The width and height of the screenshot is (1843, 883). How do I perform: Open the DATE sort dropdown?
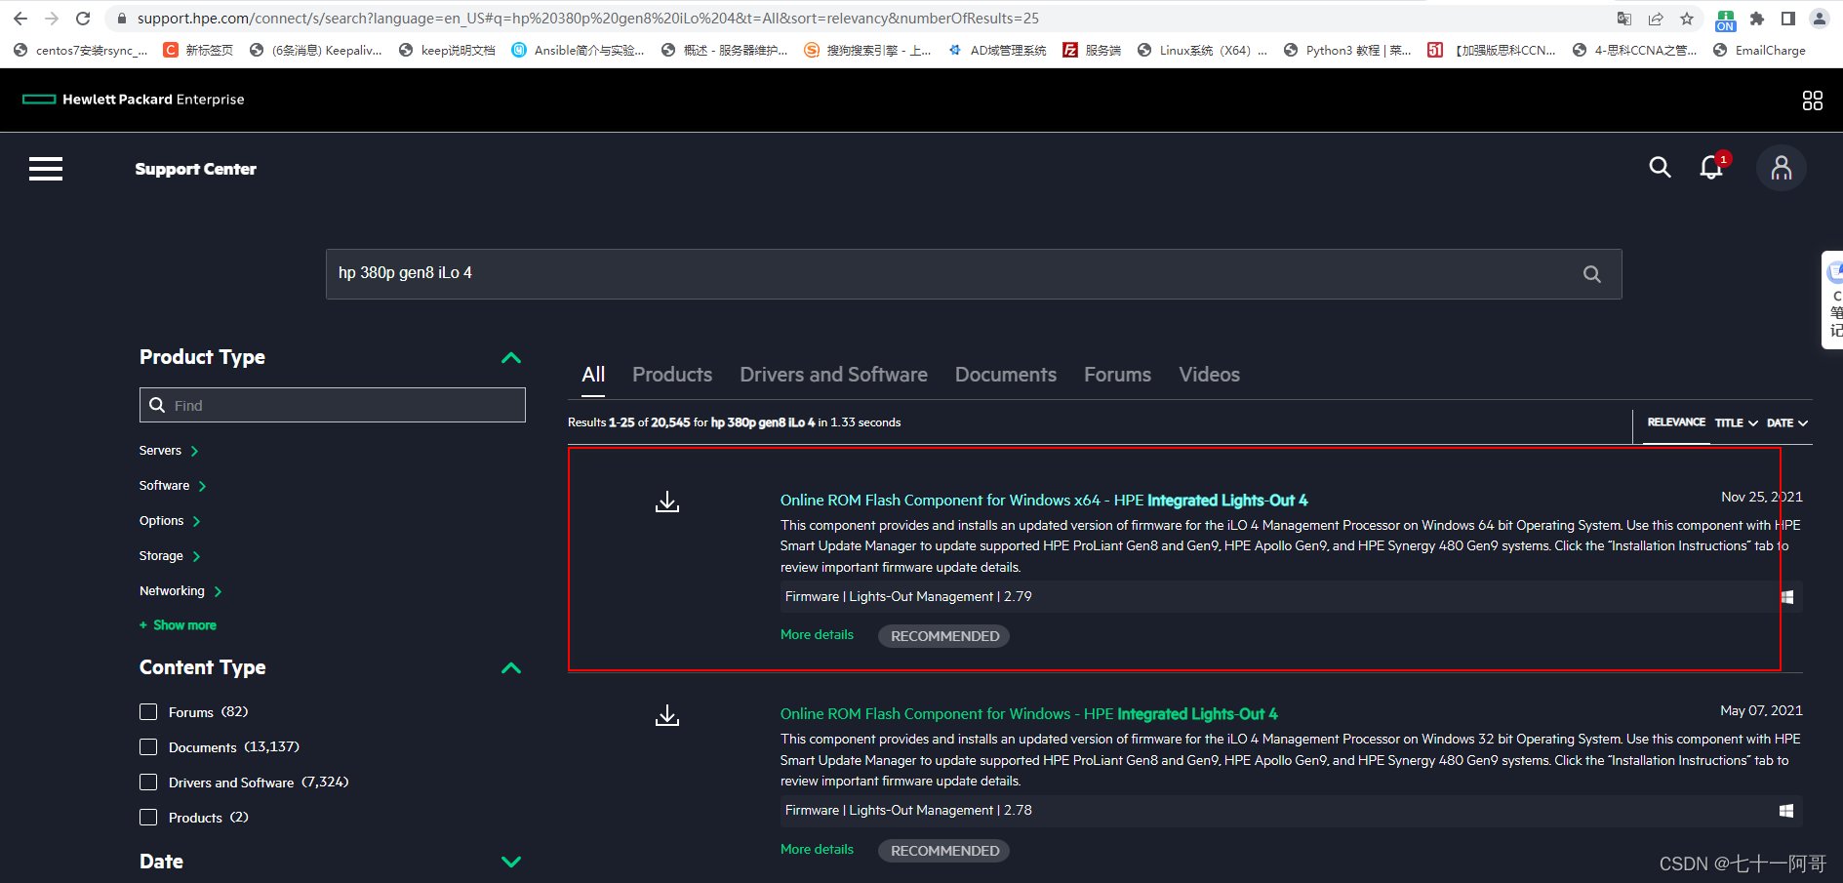[x=1787, y=422]
